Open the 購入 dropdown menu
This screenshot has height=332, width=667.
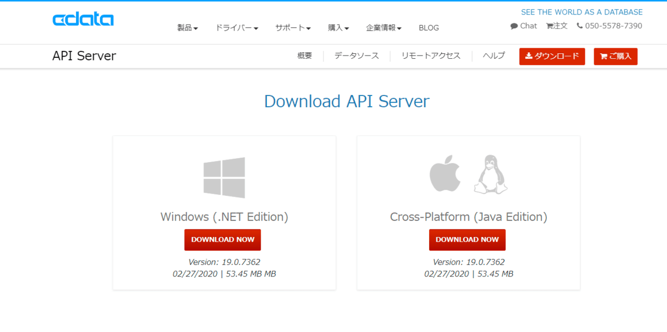(338, 28)
